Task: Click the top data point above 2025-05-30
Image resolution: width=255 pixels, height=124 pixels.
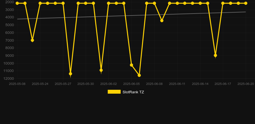Action: (x=86, y=3)
